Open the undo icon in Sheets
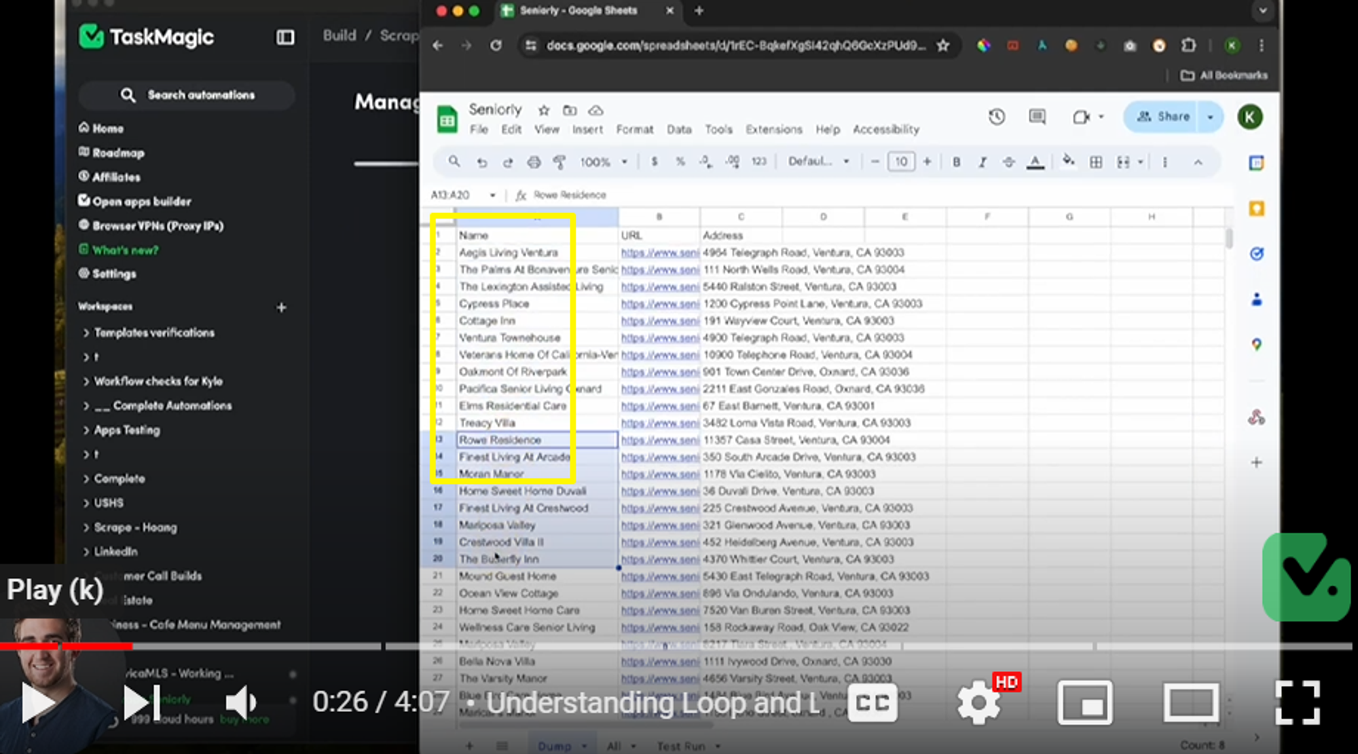Image resolution: width=1358 pixels, height=754 pixels. tap(482, 162)
